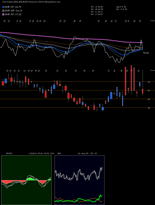Click the 'Pre H: 62.99' high value

coord(97,9)
